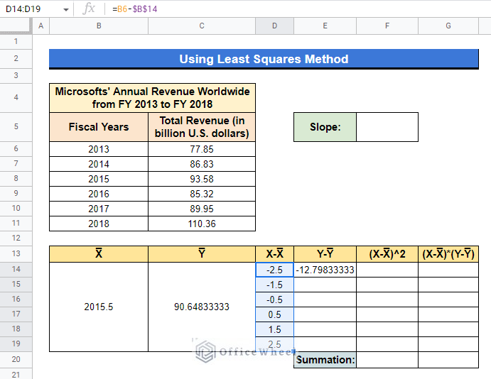491x379 pixels.
Task: Select the cell containing 2014
Action: pyautogui.click(x=99, y=164)
